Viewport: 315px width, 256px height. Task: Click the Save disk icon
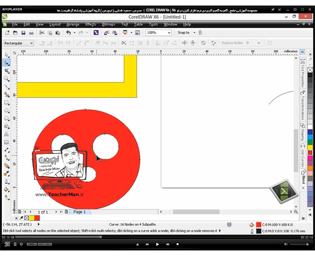tap(23, 33)
